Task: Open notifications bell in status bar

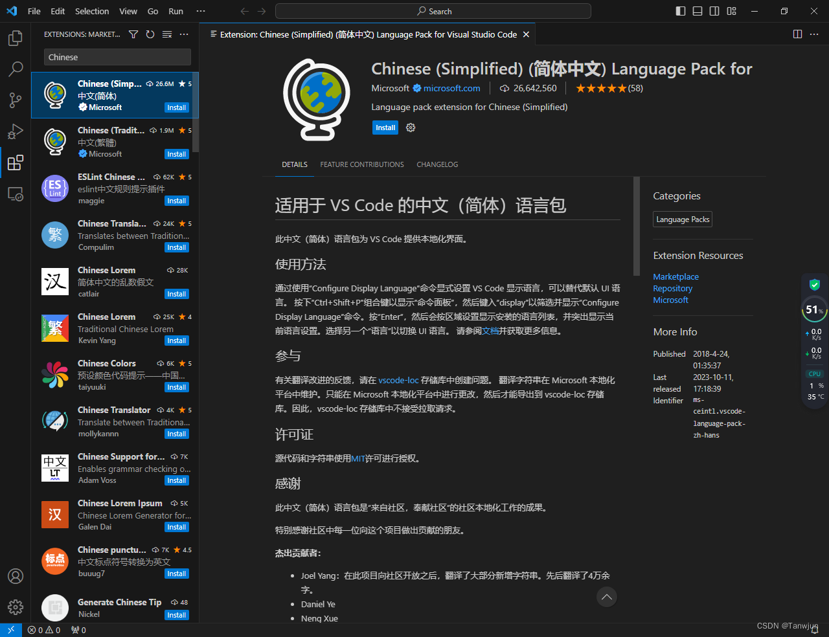Action: coord(815,630)
